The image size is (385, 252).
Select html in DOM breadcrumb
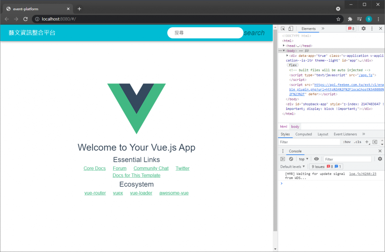(283, 126)
